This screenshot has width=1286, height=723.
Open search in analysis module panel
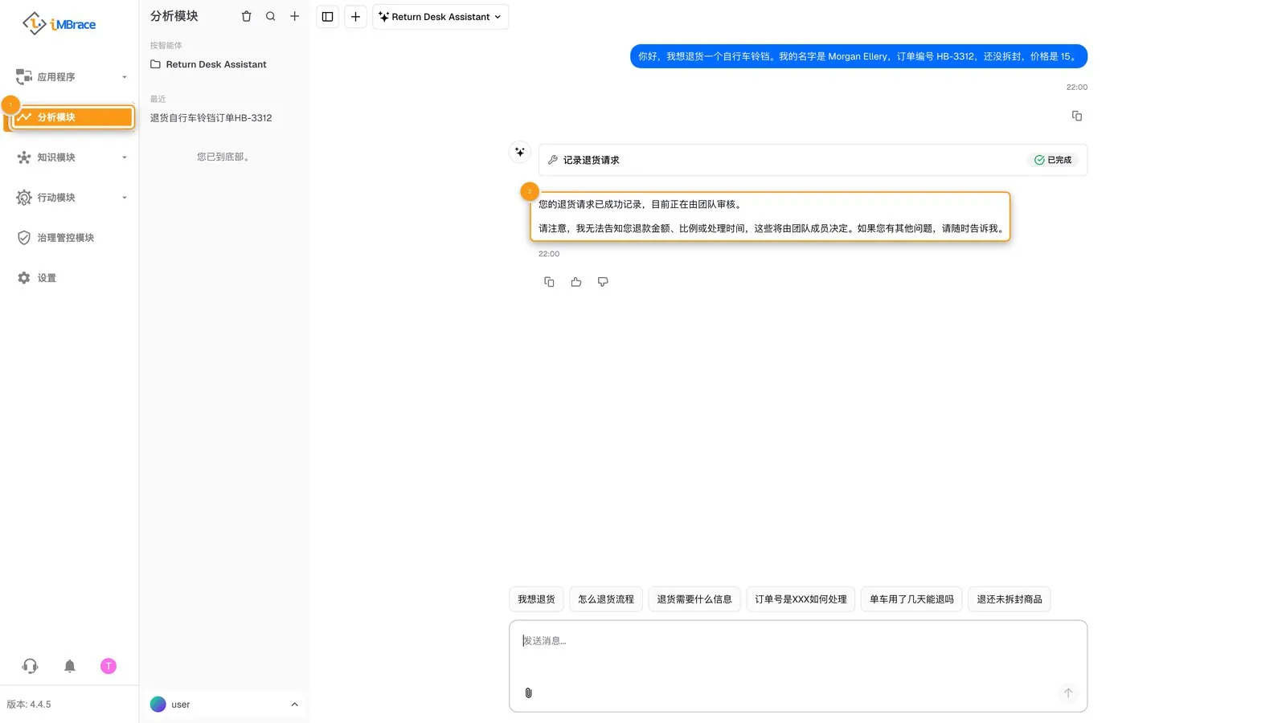[271, 16]
